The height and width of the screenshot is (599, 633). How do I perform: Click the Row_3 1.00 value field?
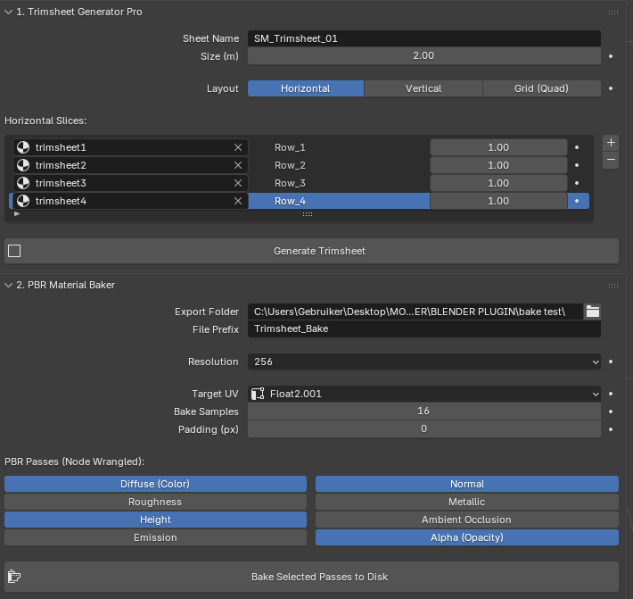coord(498,183)
